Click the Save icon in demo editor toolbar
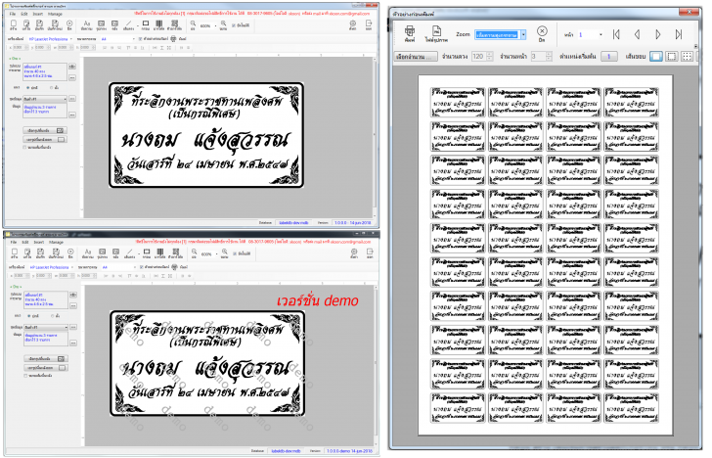 point(40,253)
